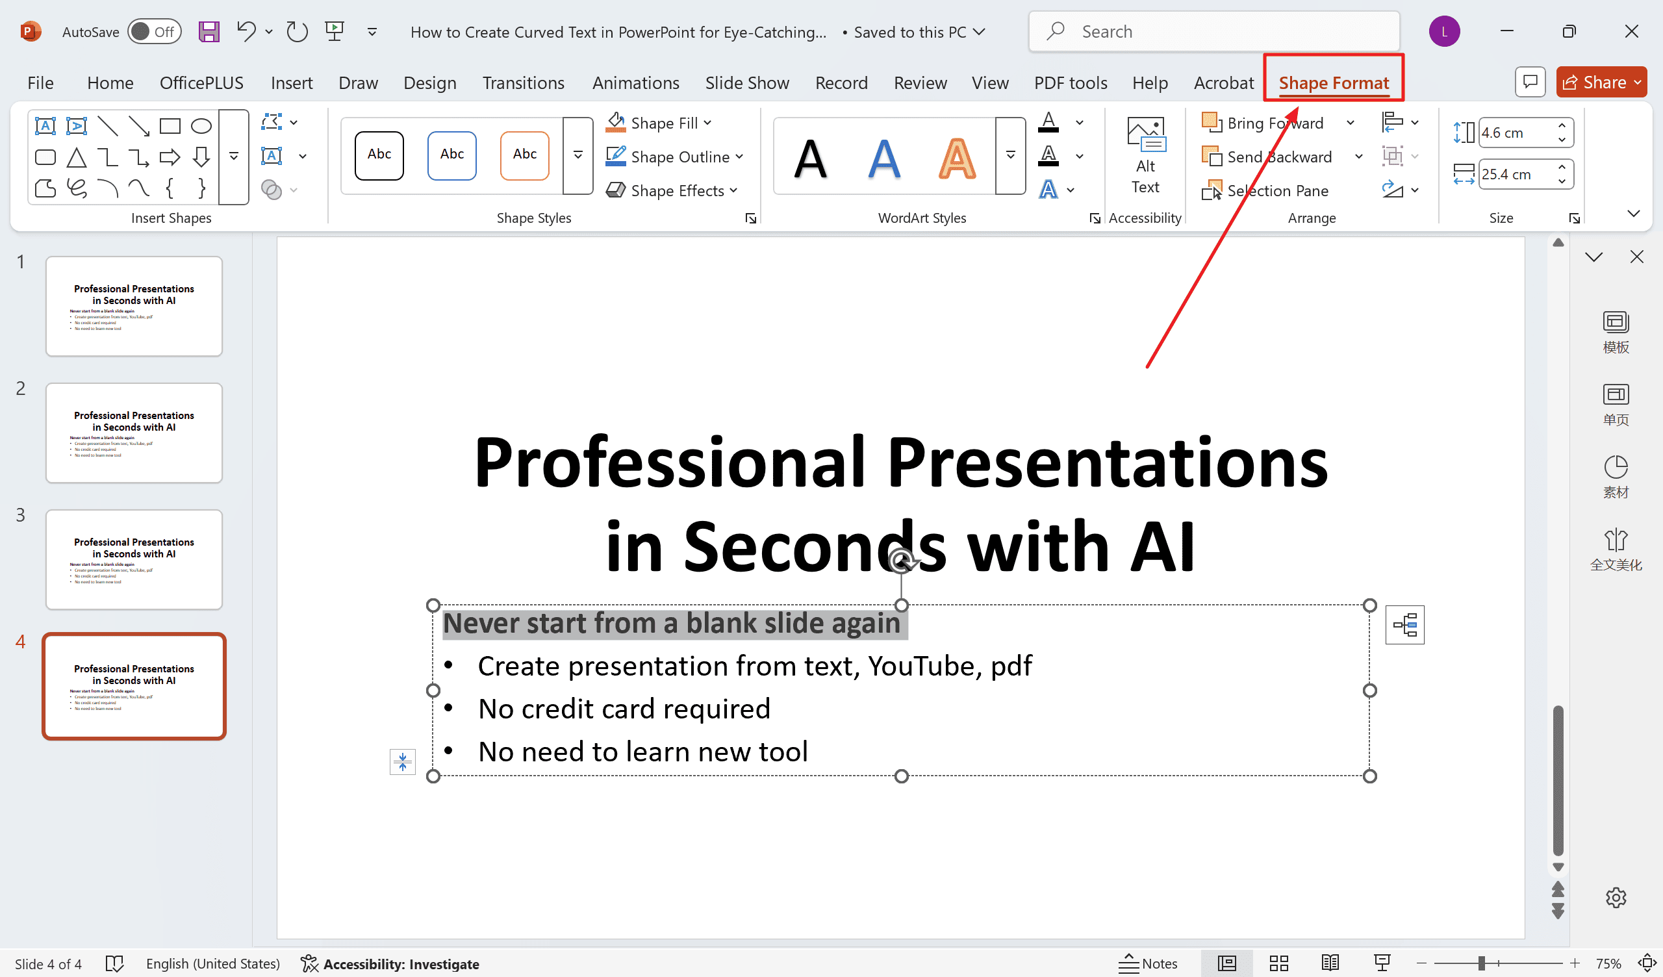
Task: Select slide 2 thumbnail
Action: pos(134,433)
